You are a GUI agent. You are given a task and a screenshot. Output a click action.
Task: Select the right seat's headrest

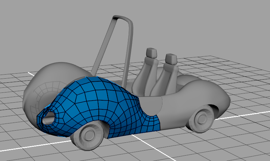pyautogui.click(x=171, y=59)
